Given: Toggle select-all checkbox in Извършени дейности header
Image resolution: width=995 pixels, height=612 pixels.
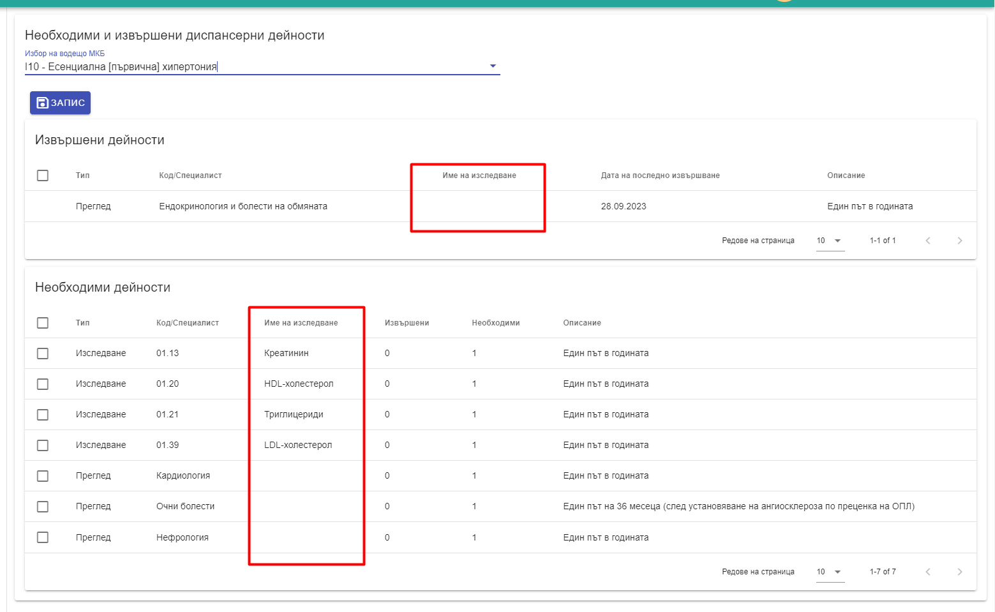Looking at the screenshot, I should [x=43, y=175].
